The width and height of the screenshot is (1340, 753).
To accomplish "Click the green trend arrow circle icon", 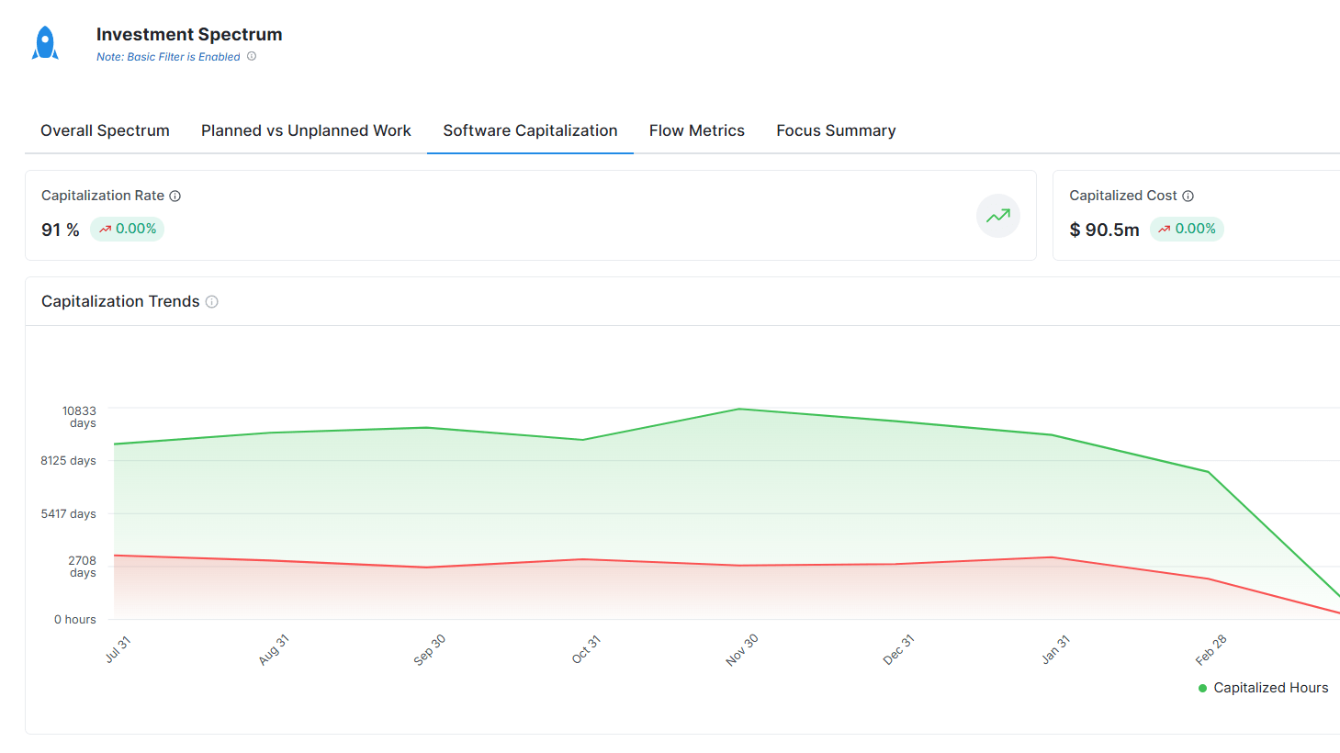I will (997, 216).
